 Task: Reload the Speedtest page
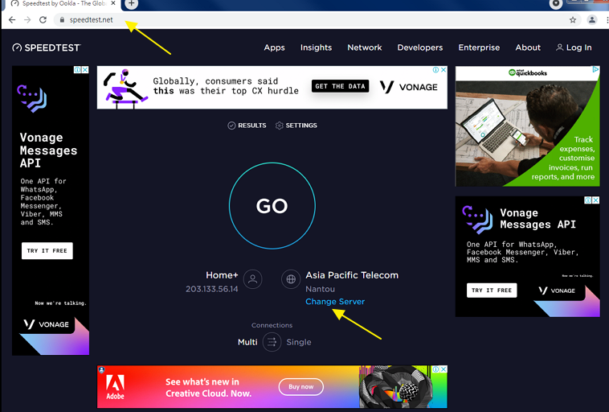pos(43,20)
